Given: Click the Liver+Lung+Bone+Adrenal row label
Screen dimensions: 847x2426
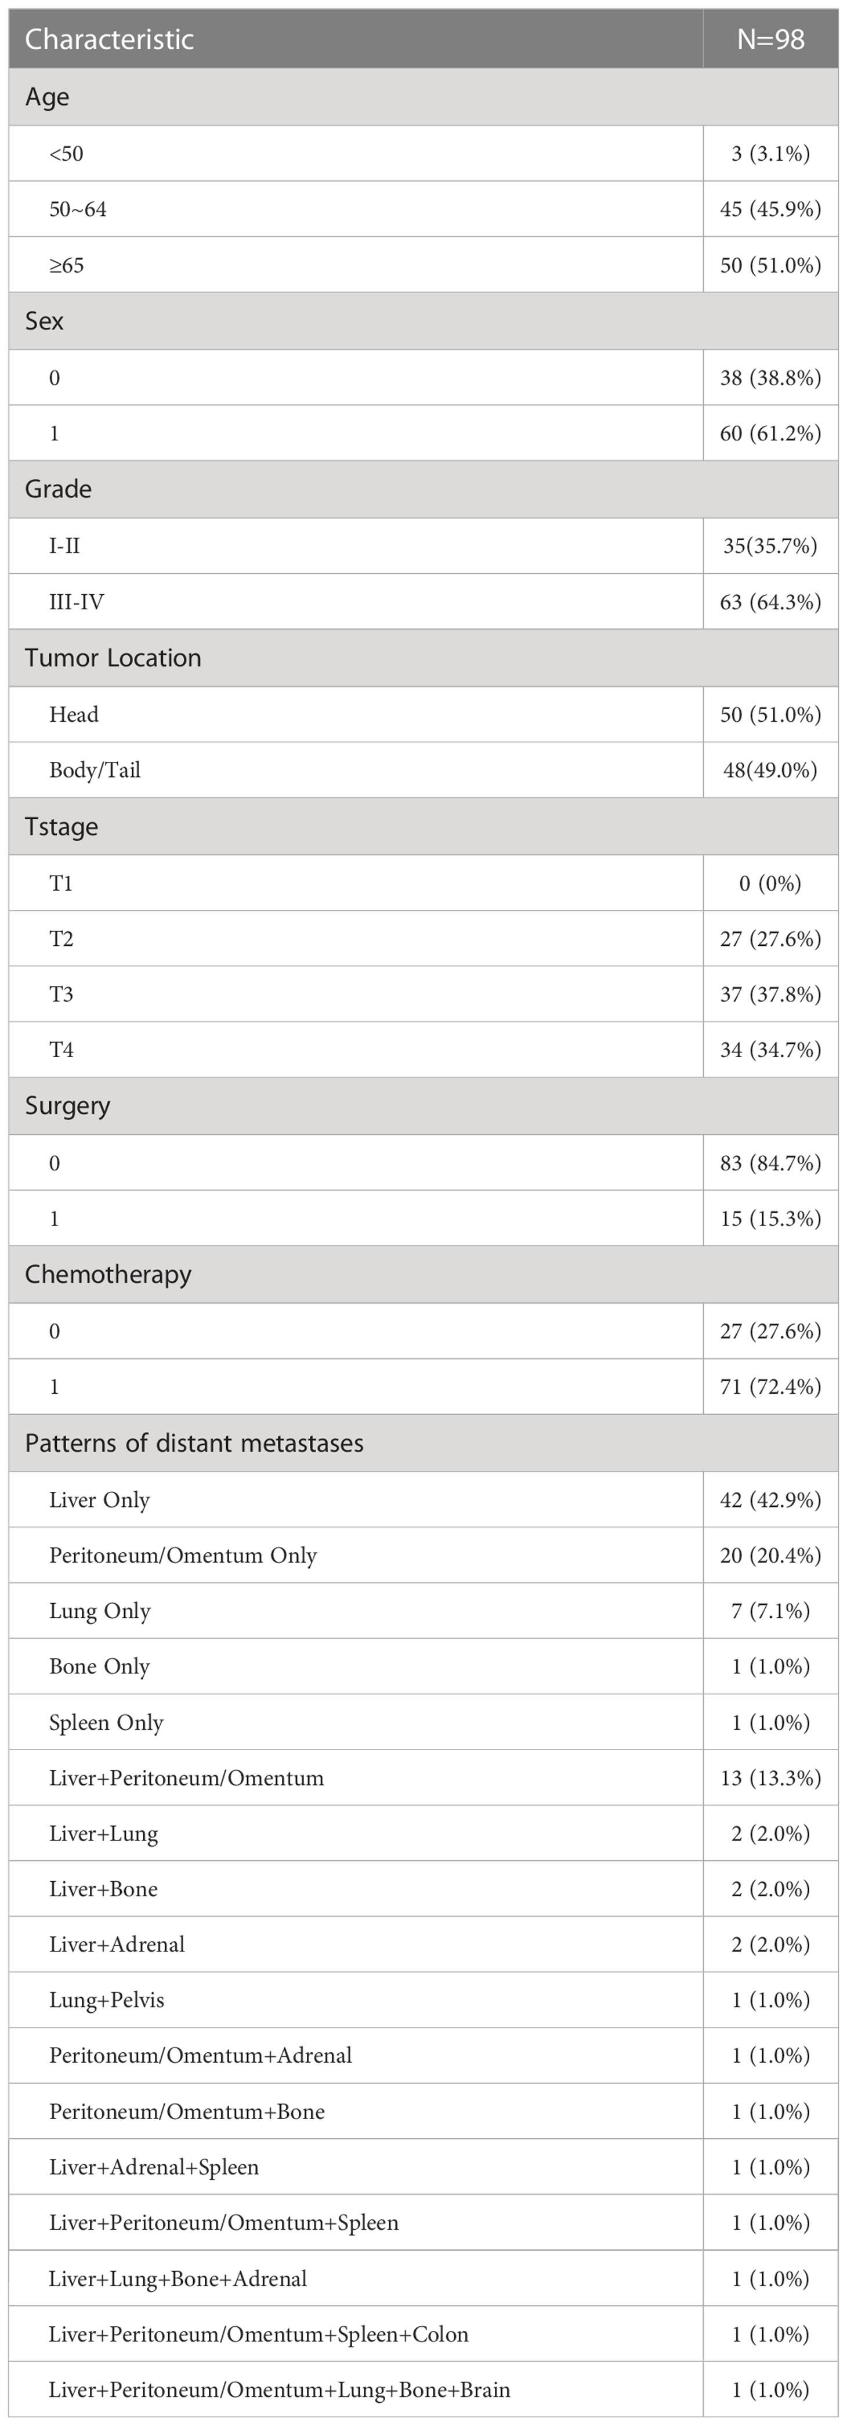Looking at the screenshot, I should pyautogui.click(x=178, y=2279).
